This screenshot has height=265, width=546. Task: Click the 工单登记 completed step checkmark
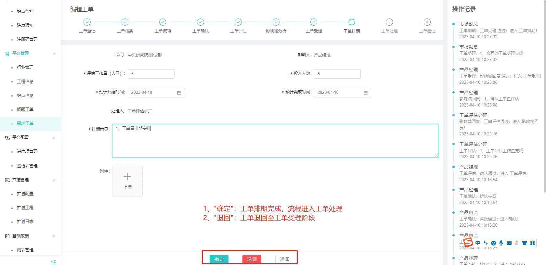pyautogui.click(x=87, y=22)
